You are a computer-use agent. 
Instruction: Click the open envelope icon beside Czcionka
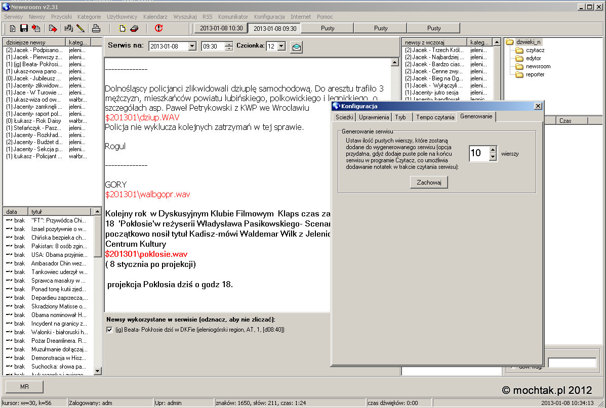pos(296,47)
